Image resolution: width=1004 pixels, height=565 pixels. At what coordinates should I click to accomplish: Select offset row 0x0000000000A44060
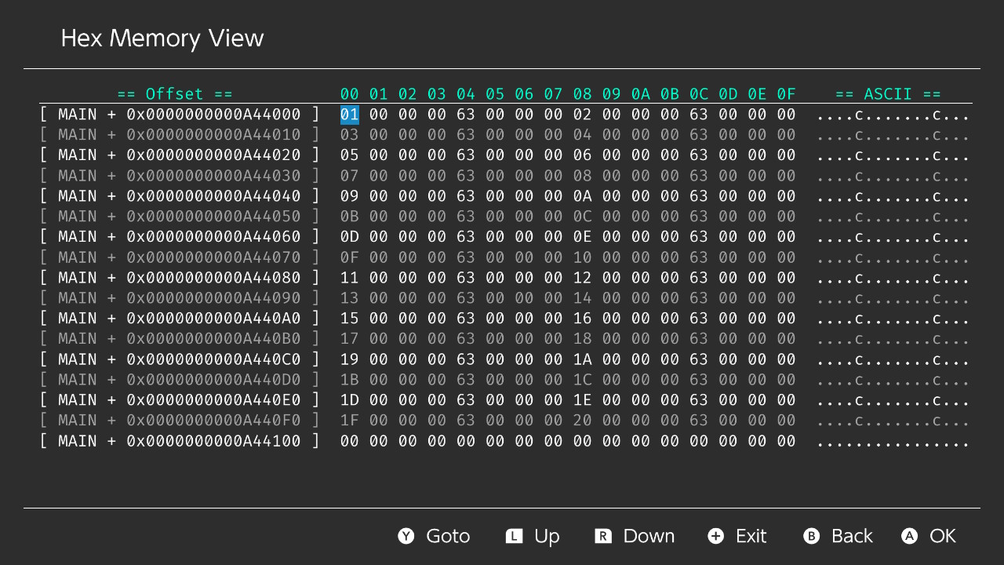pyautogui.click(x=180, y=237)
